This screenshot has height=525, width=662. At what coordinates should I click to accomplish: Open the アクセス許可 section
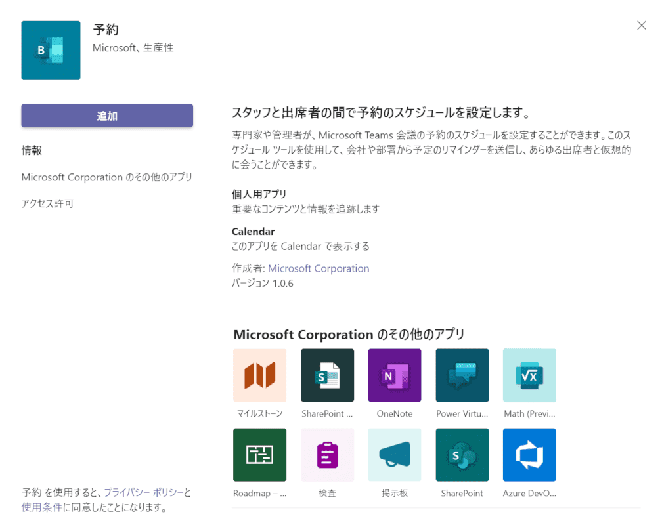tap(48, 203)
